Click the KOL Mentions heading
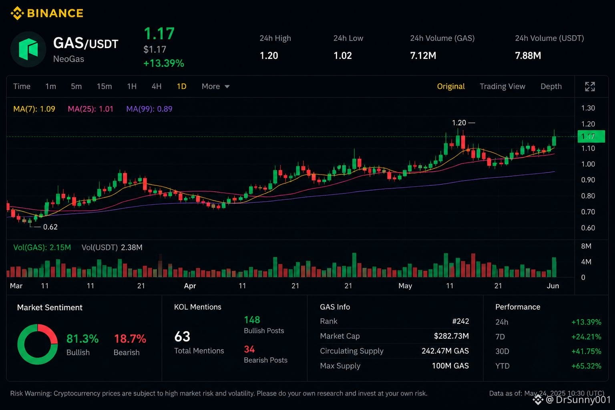The width and height of the screenshot is (615, 410). 198,307
